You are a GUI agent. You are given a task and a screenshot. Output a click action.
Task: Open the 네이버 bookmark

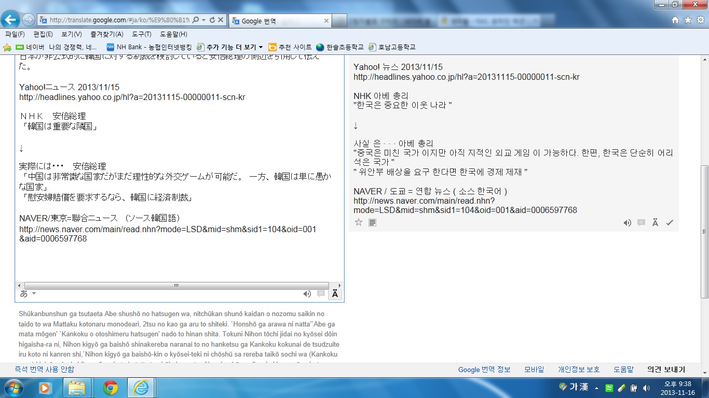30,47
